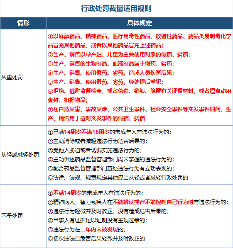Click the line 拒绝、逃避监督检查
This screenshot has height=248, width=233.
click(x=140, y=95)
